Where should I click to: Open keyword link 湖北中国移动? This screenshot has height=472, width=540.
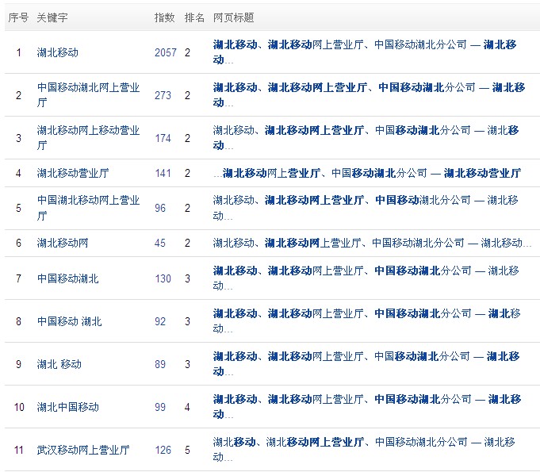coord(68,407)
